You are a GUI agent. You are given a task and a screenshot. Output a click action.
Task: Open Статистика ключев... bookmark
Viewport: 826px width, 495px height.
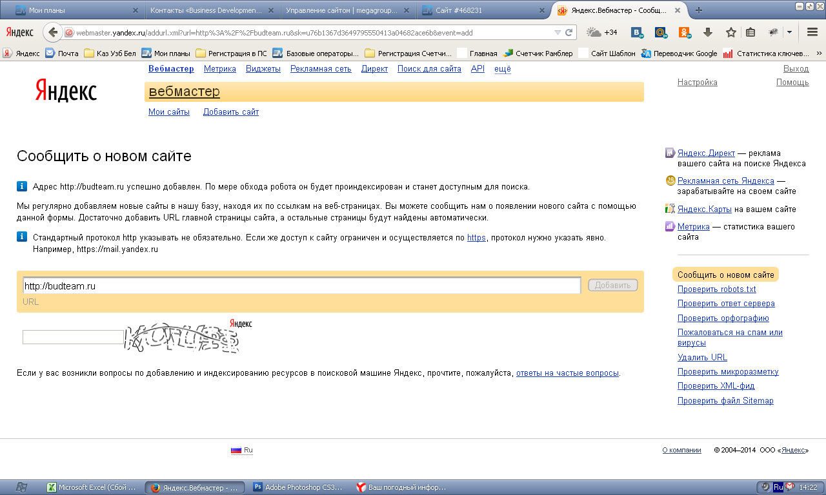(x=766, y=53)
